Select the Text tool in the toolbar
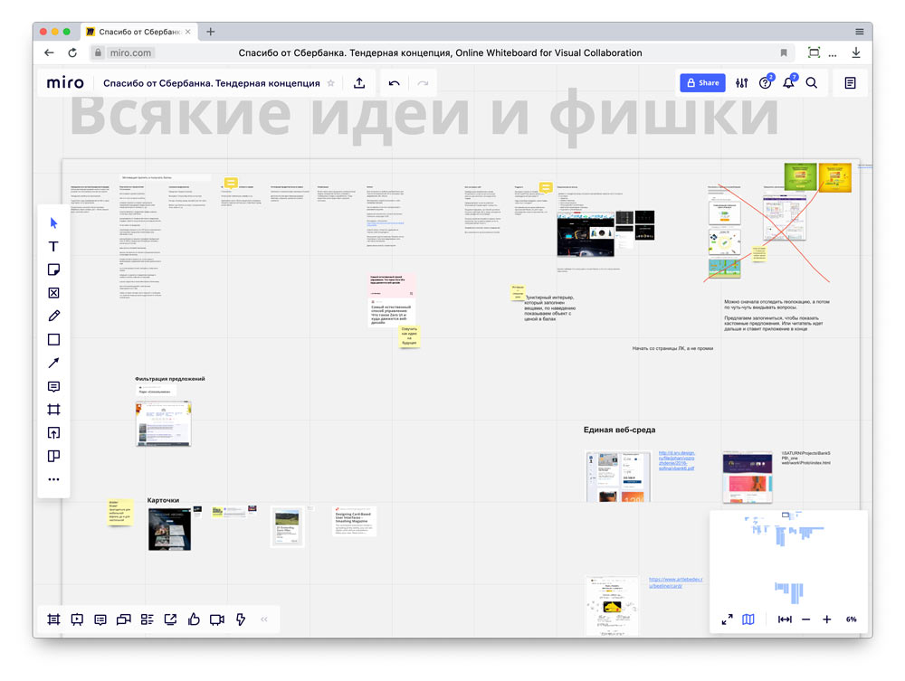Image resolution: width=905 pixels, height=681 pixels. click(53, 246)
